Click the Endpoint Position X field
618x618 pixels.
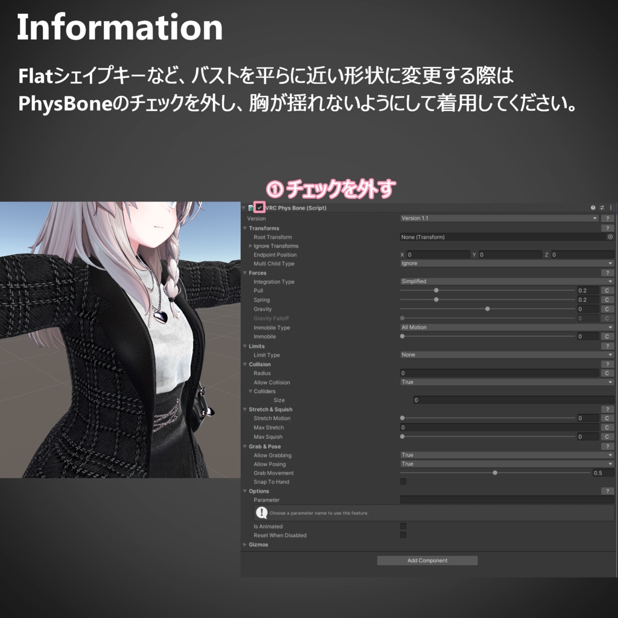pos(438,255)
